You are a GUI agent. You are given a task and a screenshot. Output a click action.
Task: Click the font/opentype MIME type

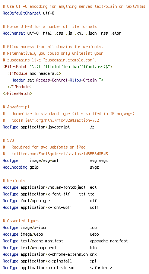pos(35,201)
